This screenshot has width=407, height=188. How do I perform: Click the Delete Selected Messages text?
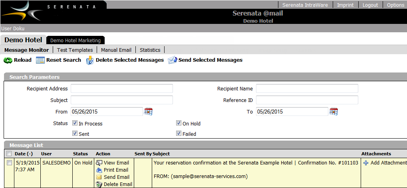pyautogui.click(x=130, y=60)
